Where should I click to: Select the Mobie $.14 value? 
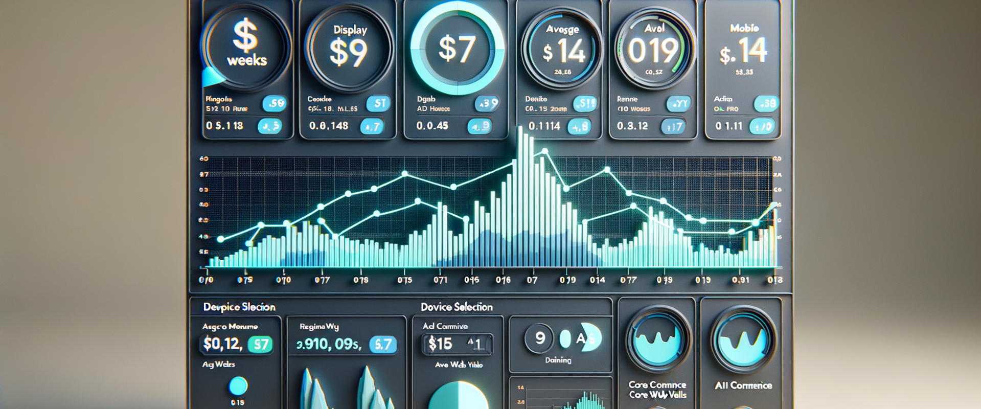pyautogui.click(x=743, y=51)
